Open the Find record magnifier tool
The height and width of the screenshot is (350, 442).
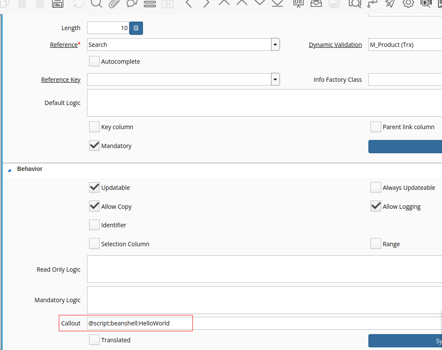(96, 3)
